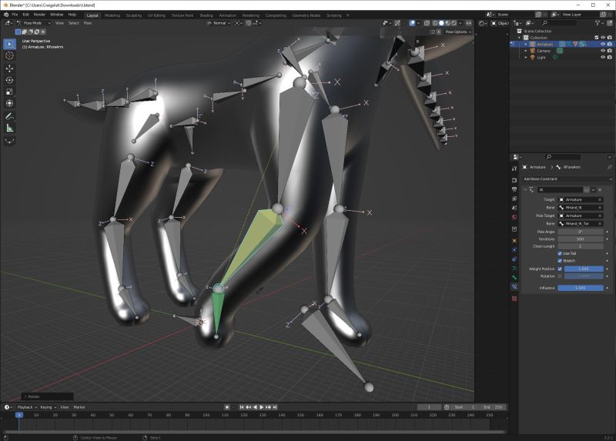Viewport: 616px width, 441px height.
Task: Open the Normal transform orientation dropdown
Action: pyautogui.click(x=219, y=23)
